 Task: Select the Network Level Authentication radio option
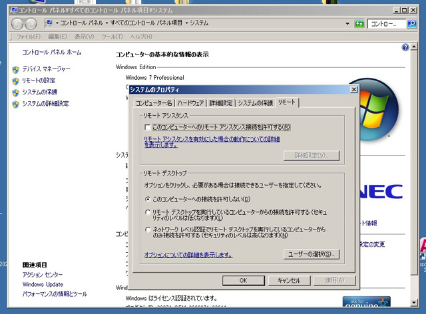(148, 230)
